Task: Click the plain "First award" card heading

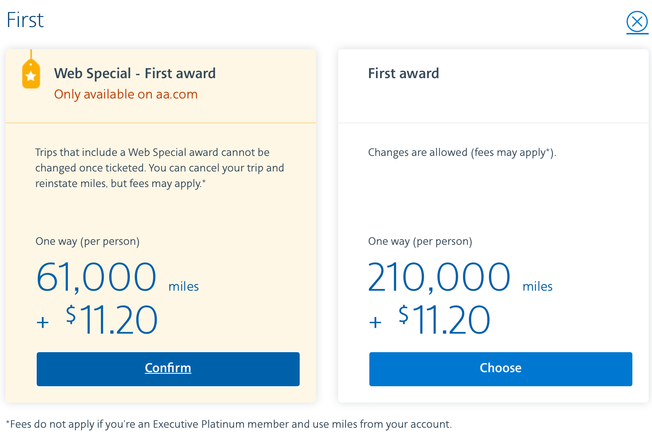Action: [x=403, y=73]
